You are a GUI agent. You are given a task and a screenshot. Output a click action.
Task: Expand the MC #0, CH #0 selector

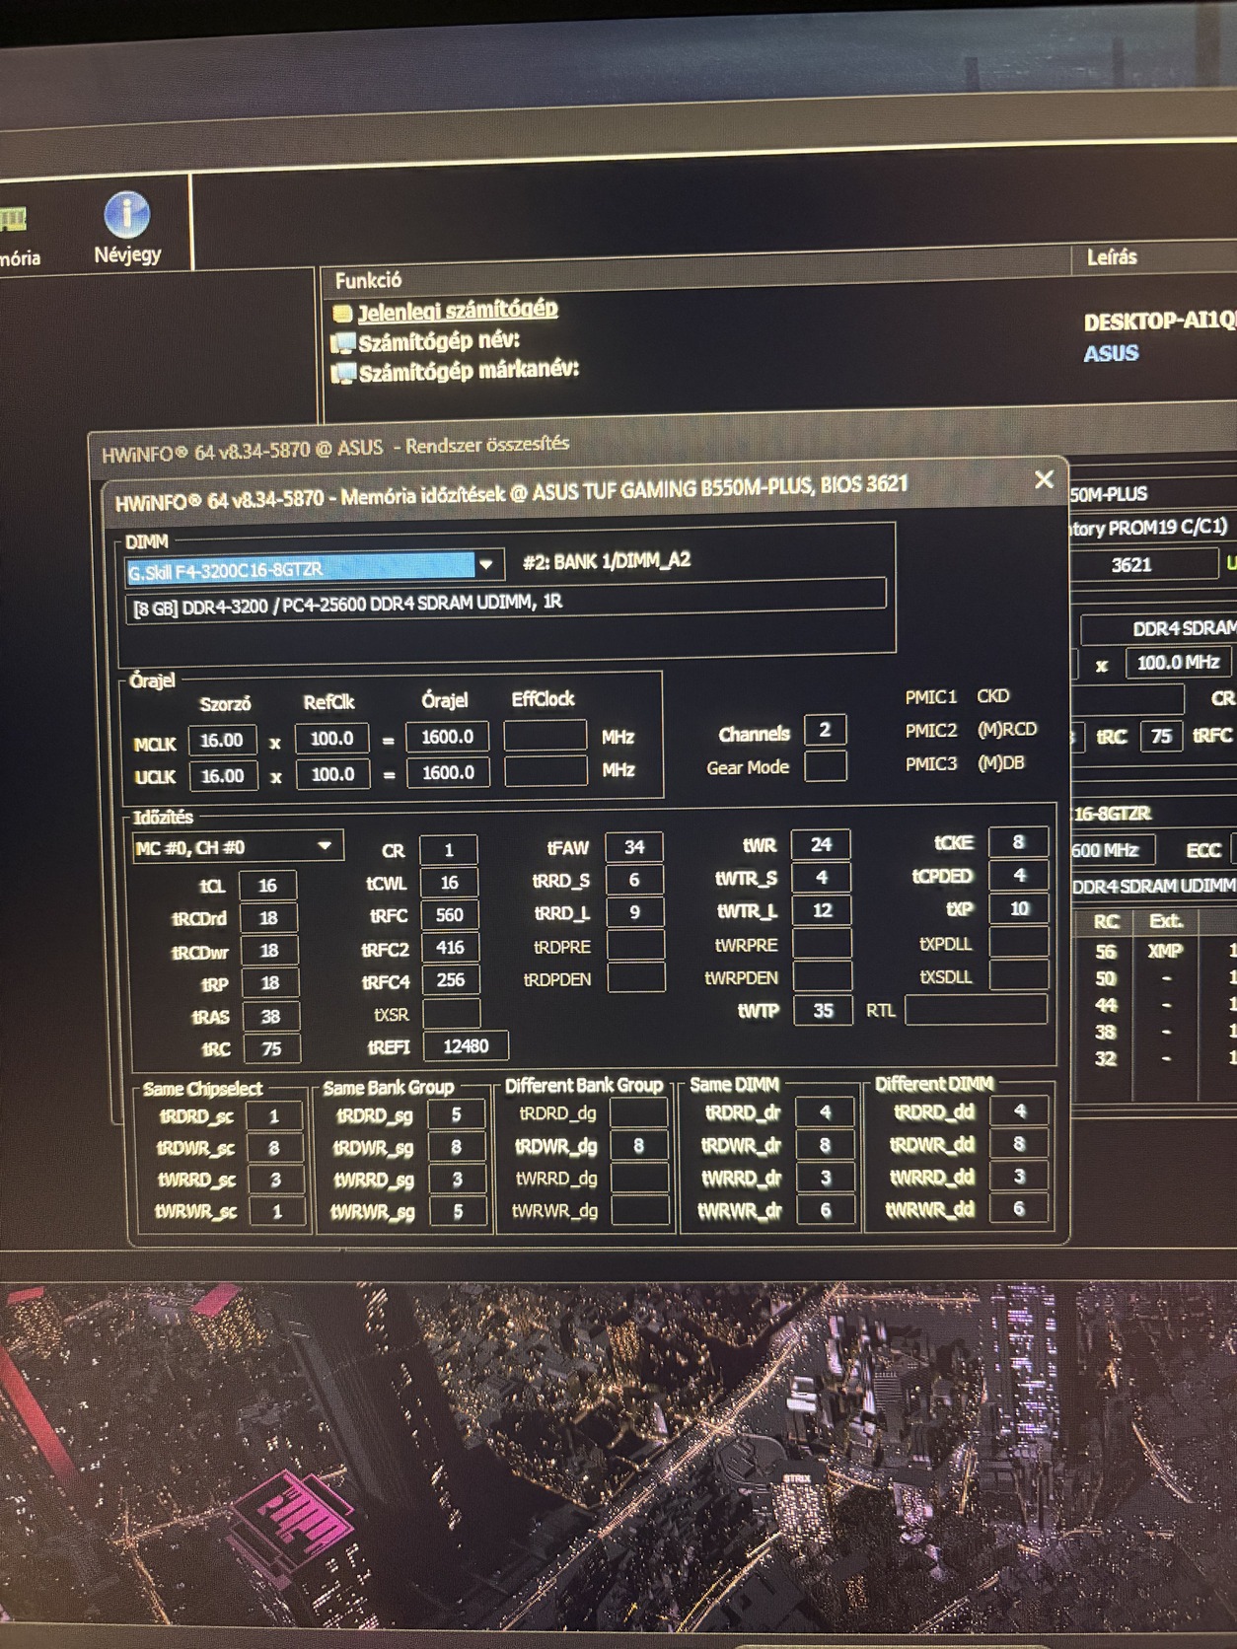[x=237, y=847]
